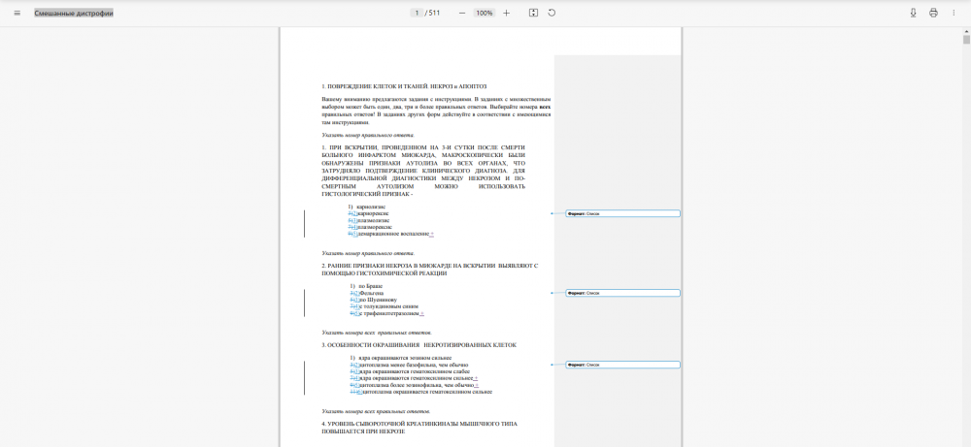971x447 pixels.
Task: Open the sidebar with the hamburger menu icon
Action: point(17,13)
